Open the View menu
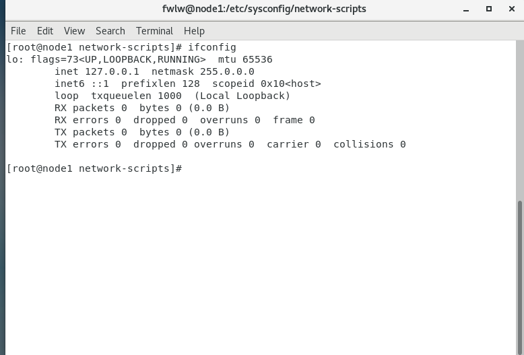The width and height of the screenshot is (524, 355). click(x=74, y=31)
